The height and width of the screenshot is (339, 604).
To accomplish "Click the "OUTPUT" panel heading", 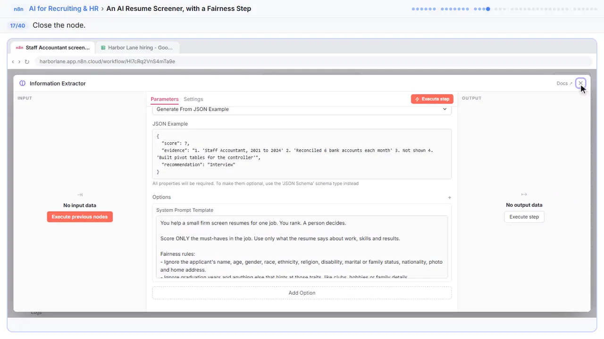I will coord(471,98).
